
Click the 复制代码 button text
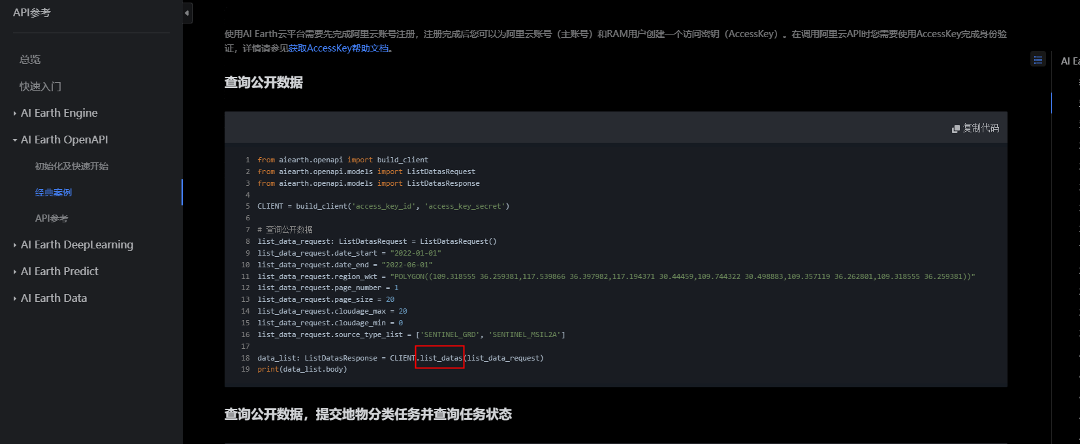(981, 128)
